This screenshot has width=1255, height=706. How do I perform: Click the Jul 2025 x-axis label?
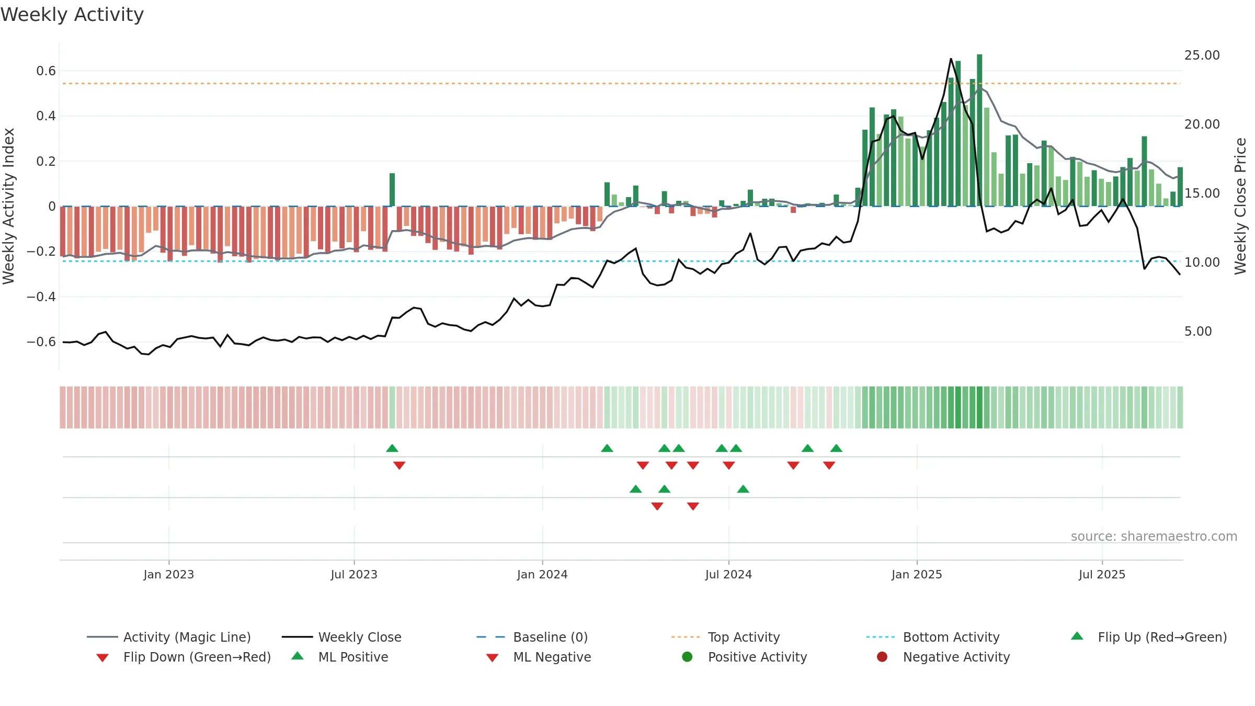pyautogui.click(x=1102, y=574)
